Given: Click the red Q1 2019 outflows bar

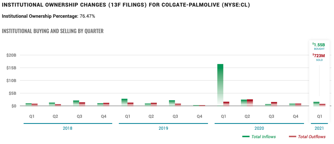Looking at the screenshot, I should coord(131,104).
